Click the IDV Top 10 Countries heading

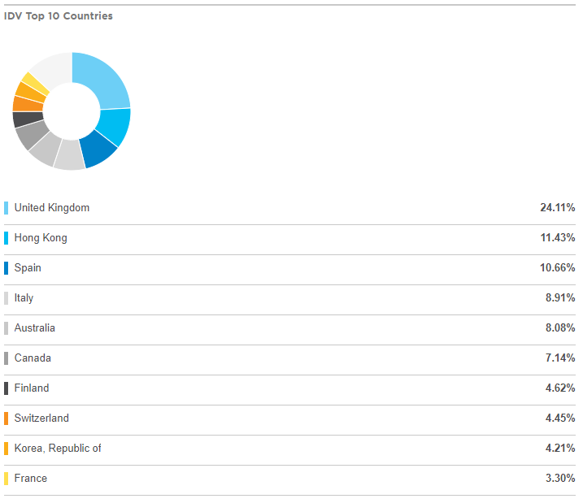59,16
